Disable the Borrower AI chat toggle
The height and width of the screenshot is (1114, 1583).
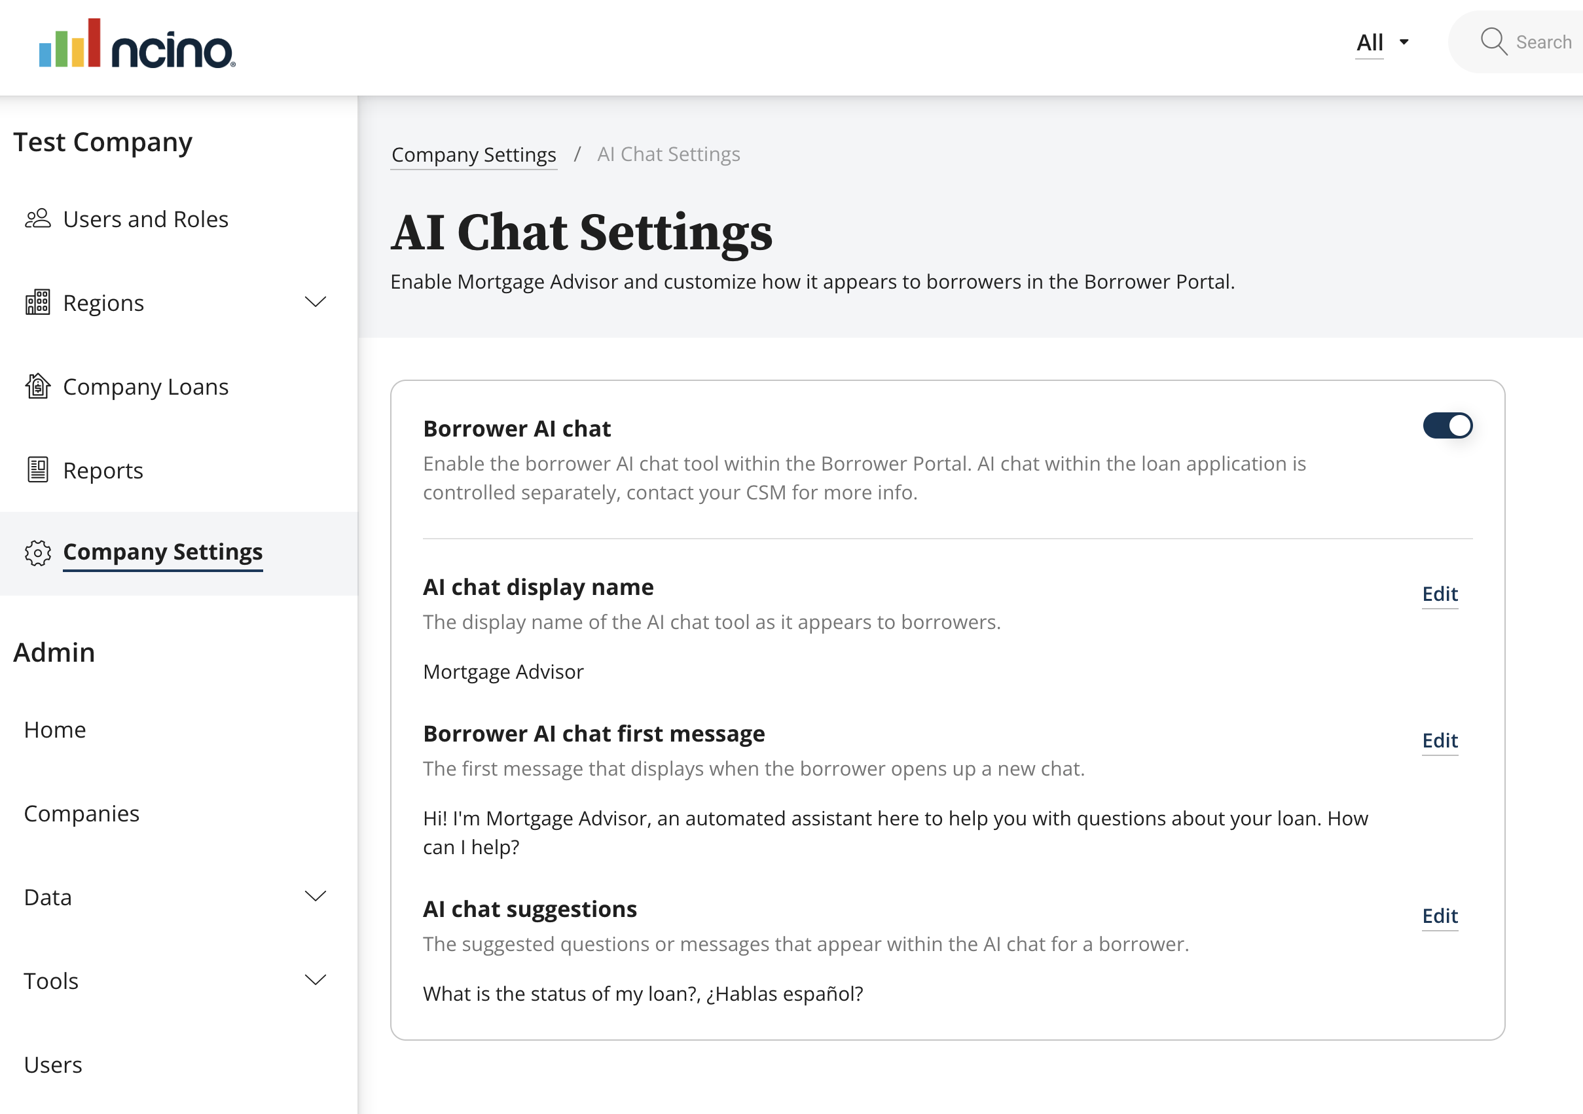coord(1448,426)
